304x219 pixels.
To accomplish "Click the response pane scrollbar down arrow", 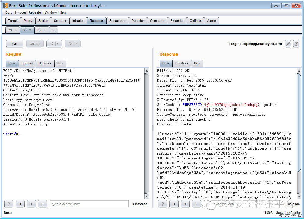I will pyautogui.click(x=299, y=197).
